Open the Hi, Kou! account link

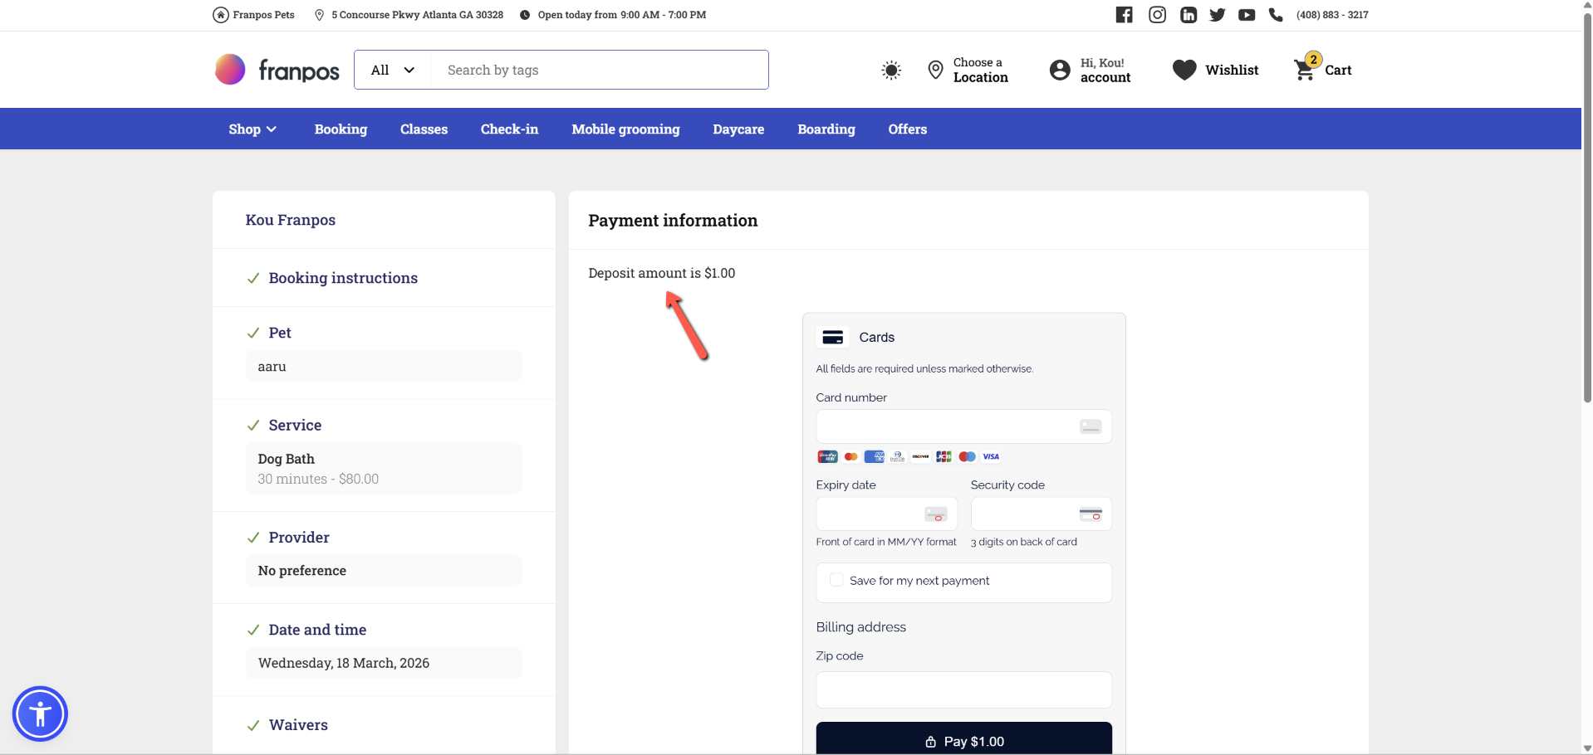[x=1091, y=71]
